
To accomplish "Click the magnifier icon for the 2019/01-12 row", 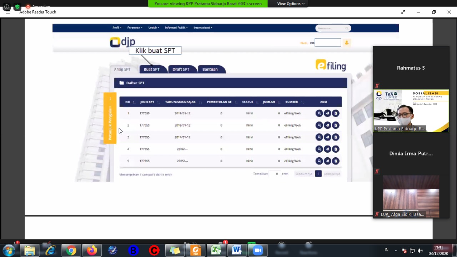I will 319,113.
